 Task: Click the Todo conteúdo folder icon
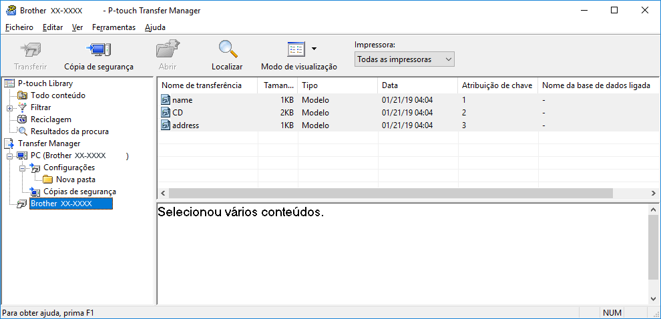pyautogui.click(x=23, y=95)
